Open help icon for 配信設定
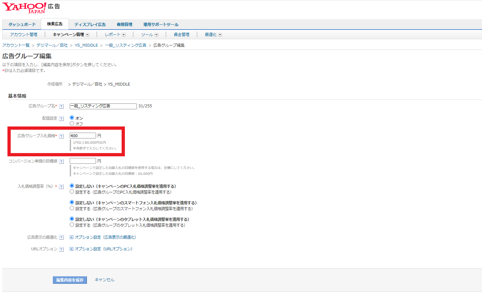This screenshot has height=299, width=482. [x=61, y=119]
